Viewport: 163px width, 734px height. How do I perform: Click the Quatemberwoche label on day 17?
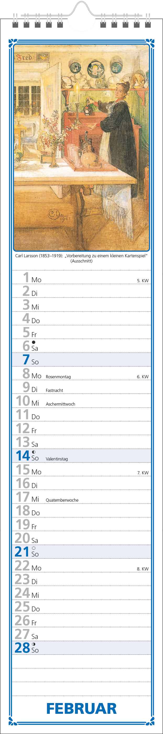coord(62,500)
